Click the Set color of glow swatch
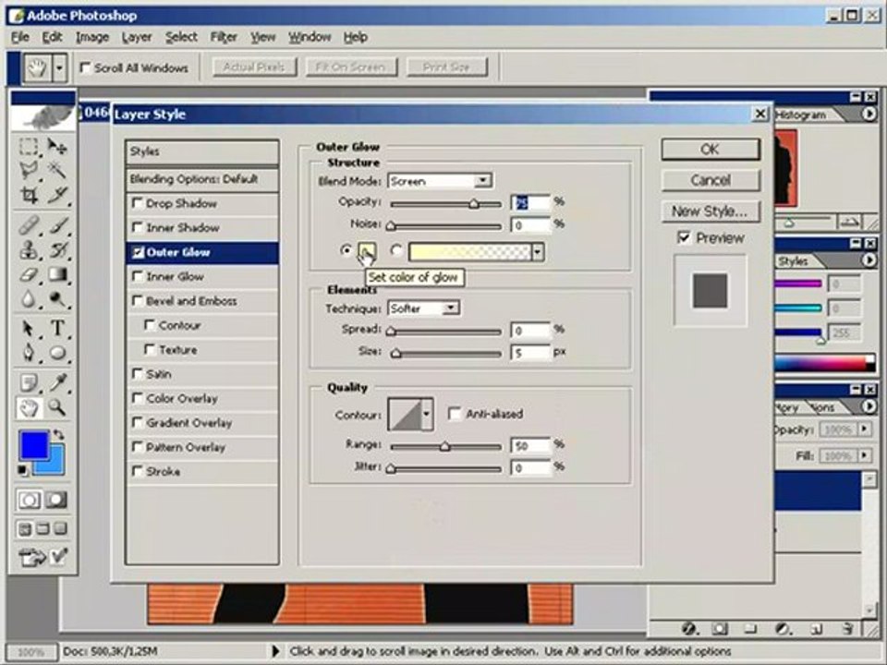The height and width of the screenshot is (665, 887). pyautogui.click(x=367, y=250)
